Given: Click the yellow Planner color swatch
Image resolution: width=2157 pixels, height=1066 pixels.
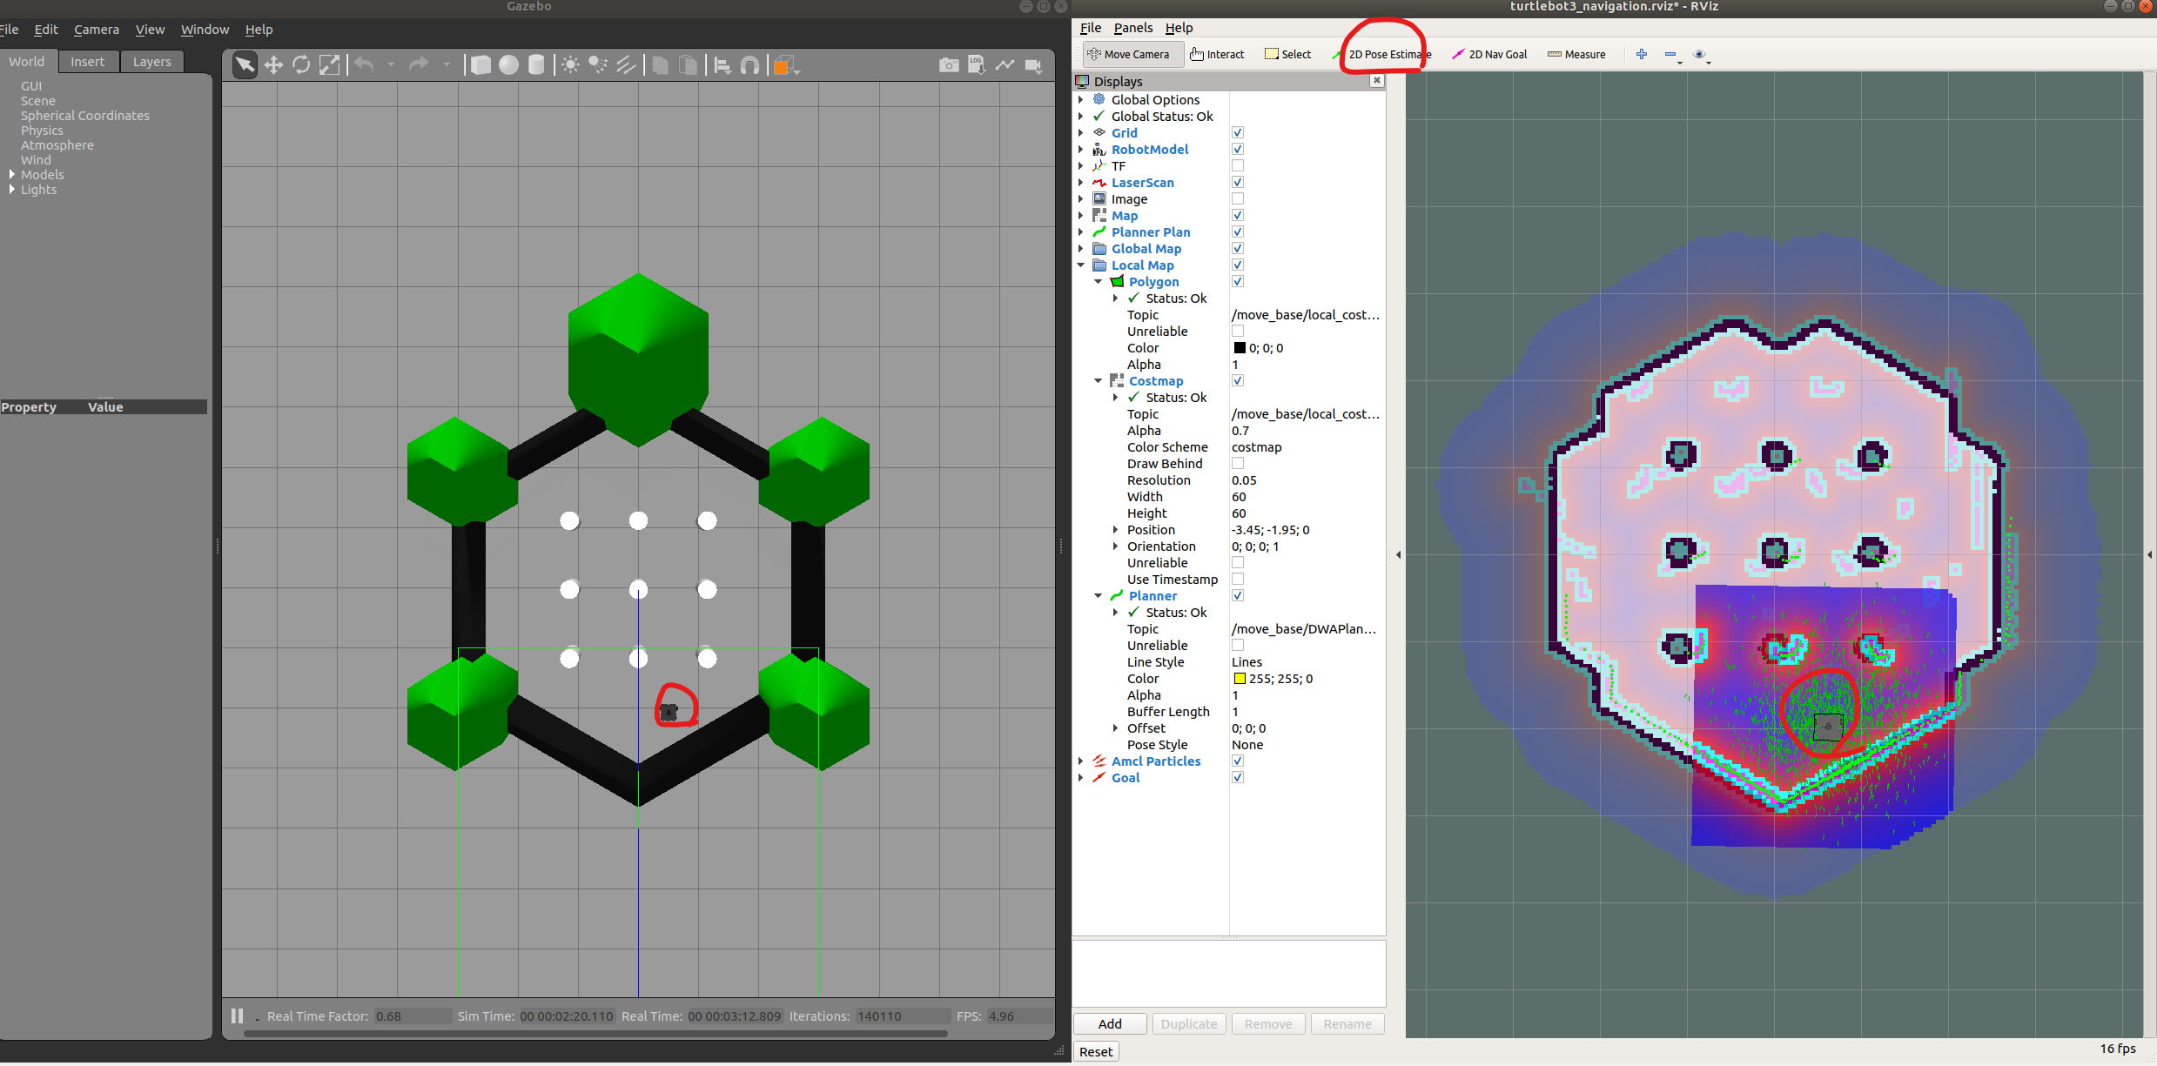Looking at the screenshot, I should coord(1240,679).
